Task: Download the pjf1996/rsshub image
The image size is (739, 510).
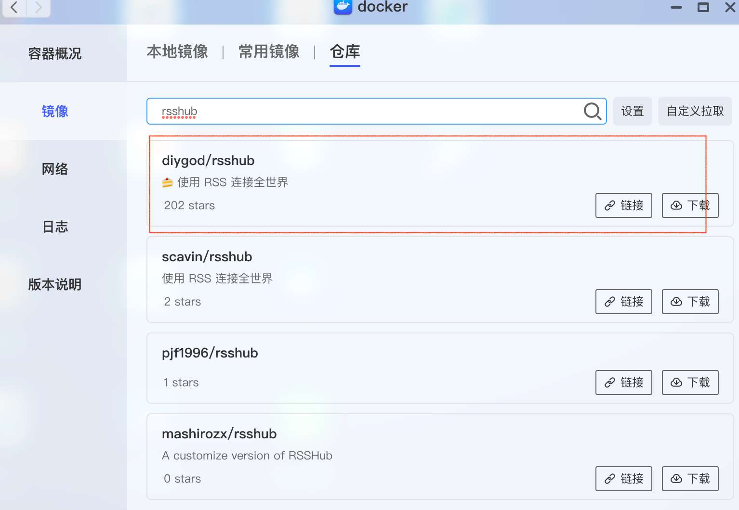Action: pyautogui.click(x=690, y=382)
